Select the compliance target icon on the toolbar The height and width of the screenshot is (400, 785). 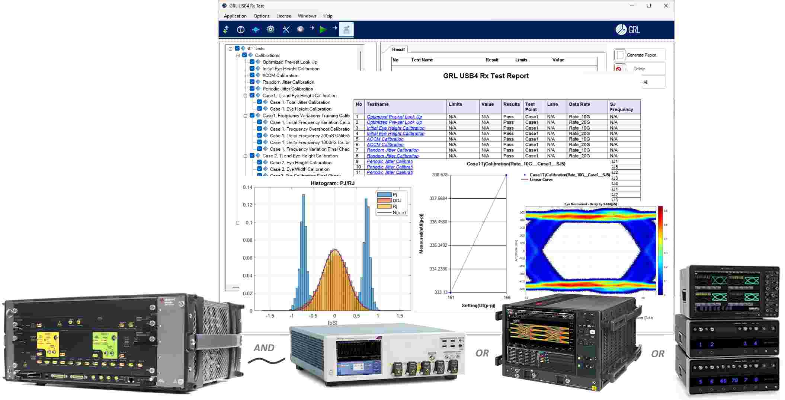pyautogui.click(x=300, y=29)
